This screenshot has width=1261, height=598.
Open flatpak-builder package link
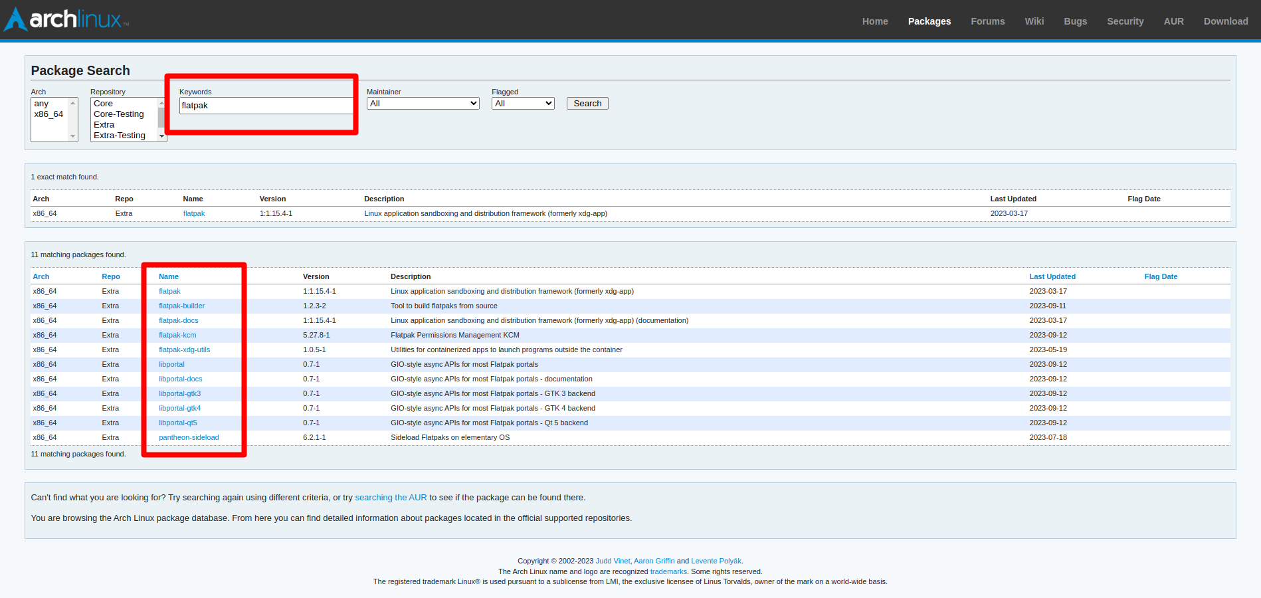click(x=181, y=306)
